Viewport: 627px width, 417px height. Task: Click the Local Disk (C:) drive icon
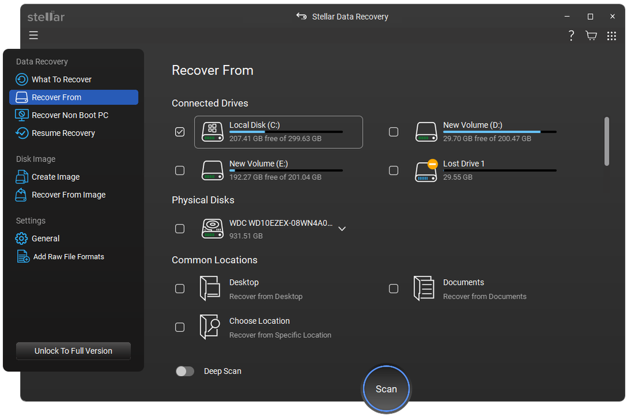click(212, 132)
